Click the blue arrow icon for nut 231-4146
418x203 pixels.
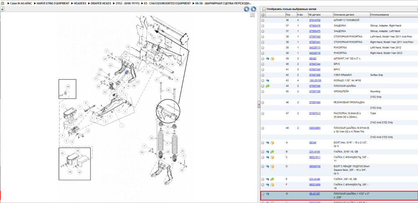click(x=268, y=179)
